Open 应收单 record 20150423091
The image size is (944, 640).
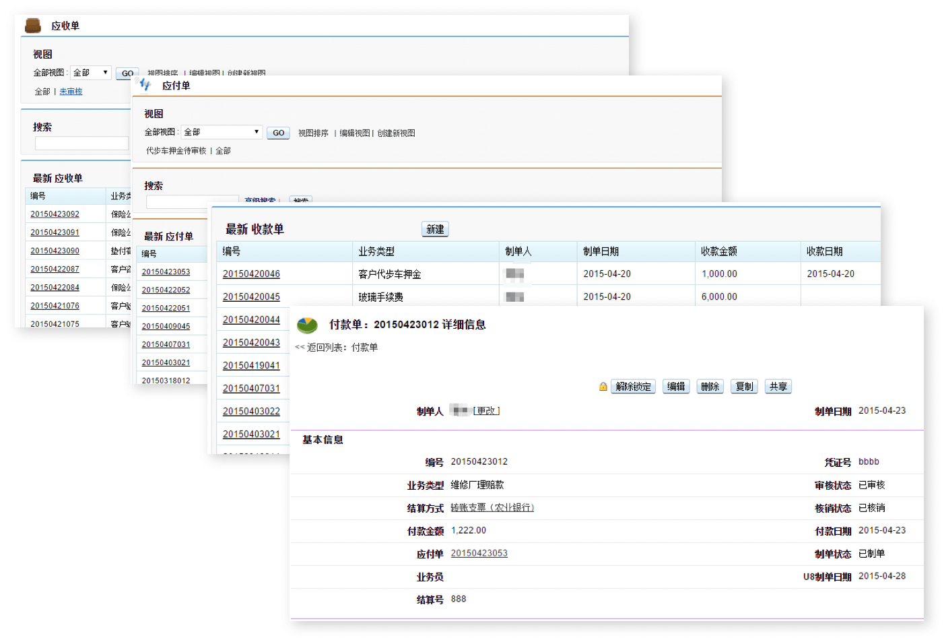[55, 232]
